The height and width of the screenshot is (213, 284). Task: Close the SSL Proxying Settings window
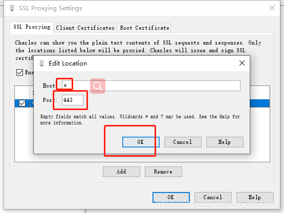click(x=272, y=8)
